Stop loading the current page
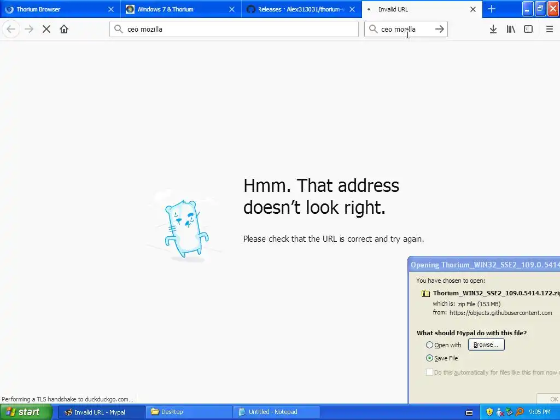The image size is (560, 420). point(46,29)
